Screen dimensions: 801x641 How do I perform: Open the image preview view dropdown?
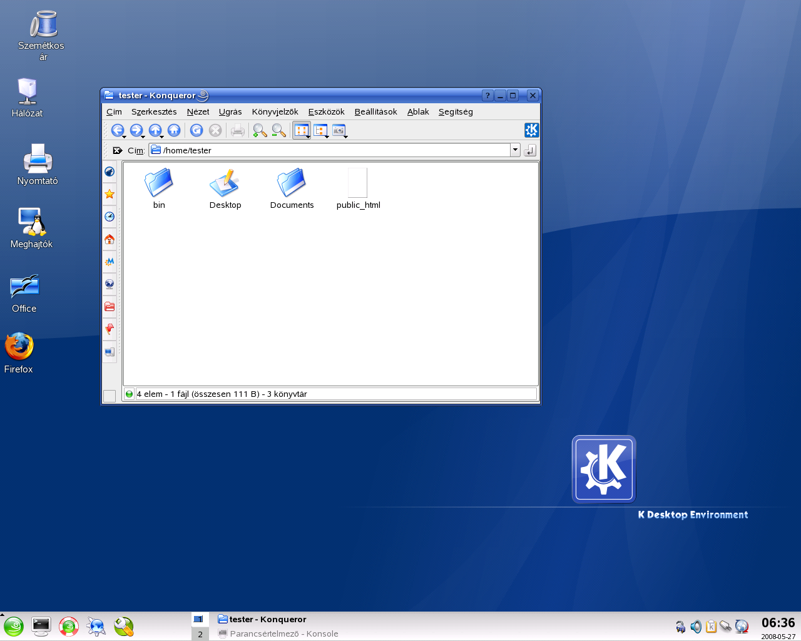click(345, 136)
